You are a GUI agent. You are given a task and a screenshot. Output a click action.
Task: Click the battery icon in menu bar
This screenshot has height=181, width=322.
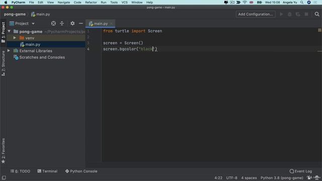pos(259,3)
